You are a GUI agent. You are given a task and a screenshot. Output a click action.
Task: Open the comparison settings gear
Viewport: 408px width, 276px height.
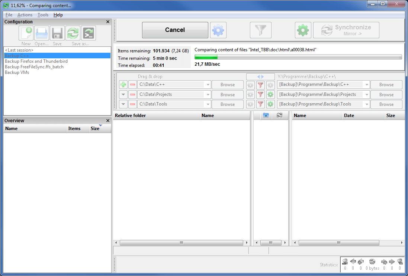pos(218,30)
